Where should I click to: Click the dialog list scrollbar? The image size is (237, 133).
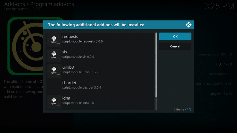click(x=156, y=65)
